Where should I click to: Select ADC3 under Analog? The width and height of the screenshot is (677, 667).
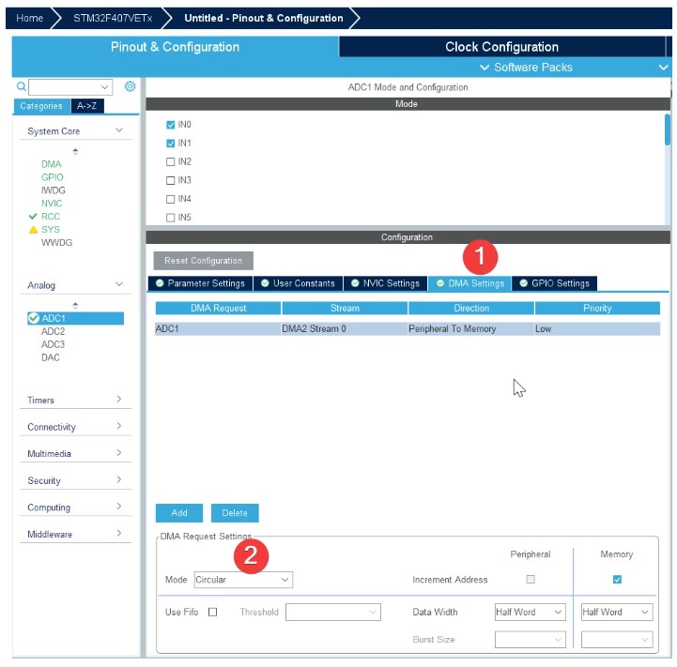pyautogui.click(x=53, y=344)
